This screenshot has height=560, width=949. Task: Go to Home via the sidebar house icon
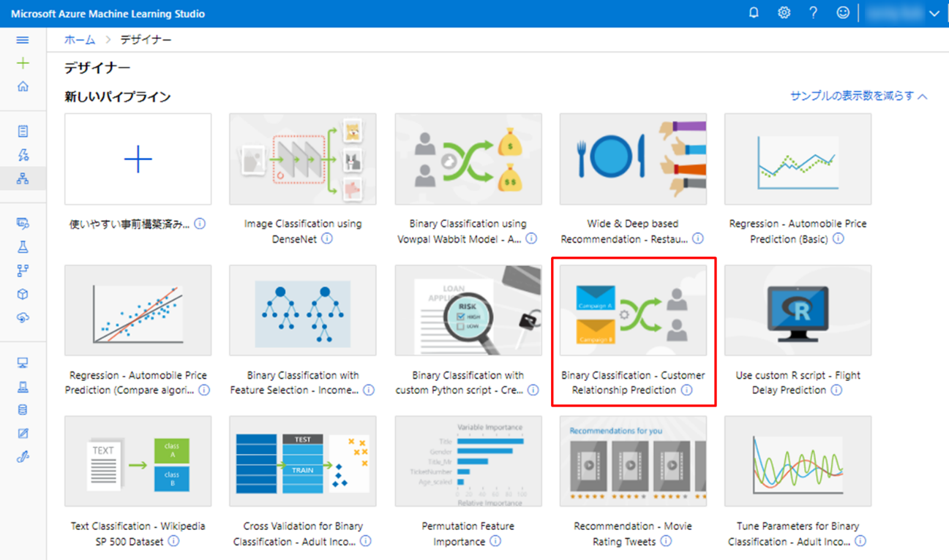23,86
